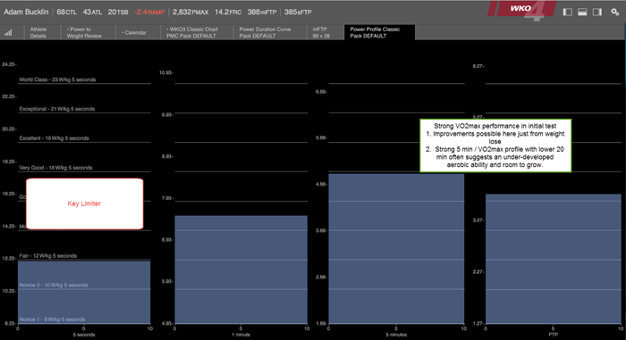Click the 1 minute power bar
The height and width of the screenshot is (340, 626).
point(241,270)
